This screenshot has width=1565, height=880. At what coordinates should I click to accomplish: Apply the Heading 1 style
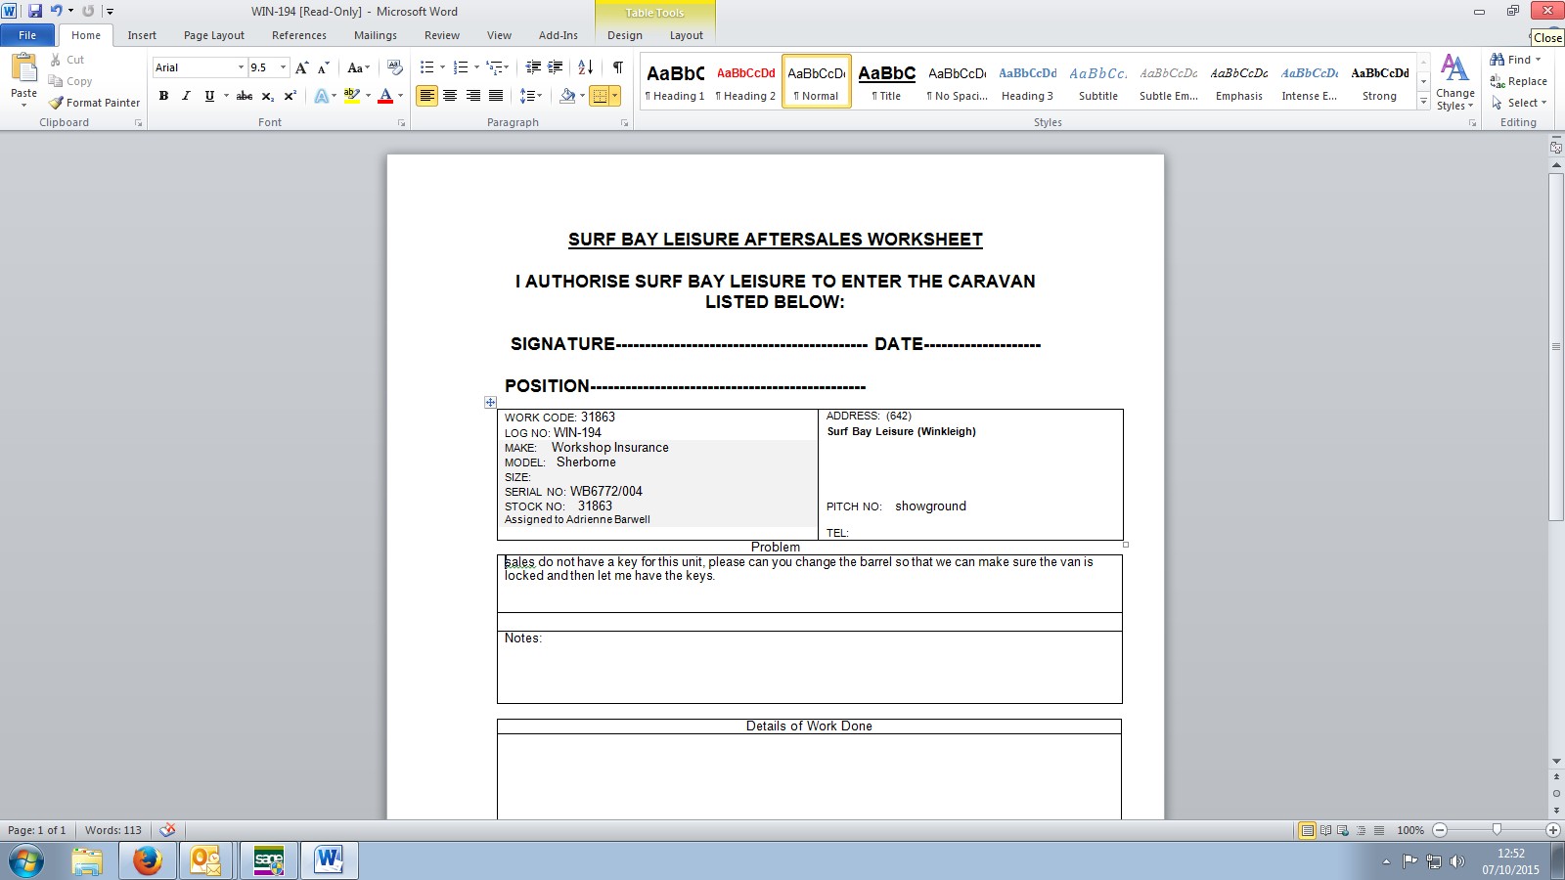(675, 81)
